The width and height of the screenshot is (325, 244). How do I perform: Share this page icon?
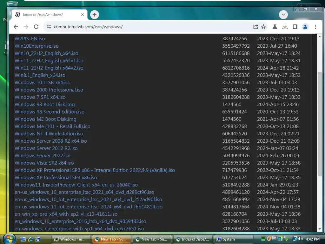pos(255,27)
